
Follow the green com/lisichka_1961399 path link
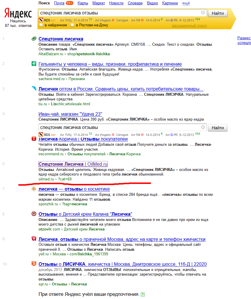89,254
